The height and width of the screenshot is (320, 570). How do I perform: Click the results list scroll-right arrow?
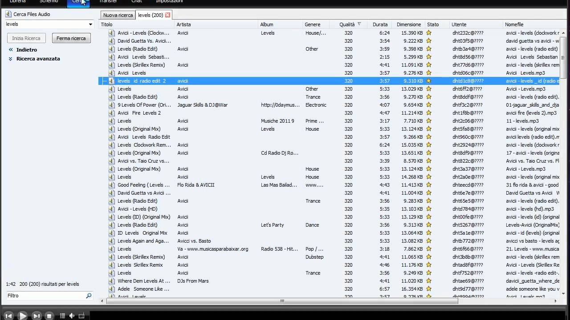555,301
